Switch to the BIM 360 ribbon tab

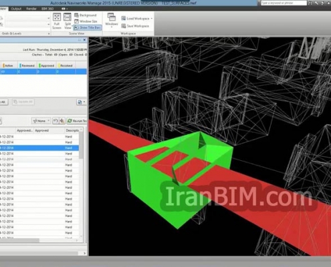coord(47,9)
